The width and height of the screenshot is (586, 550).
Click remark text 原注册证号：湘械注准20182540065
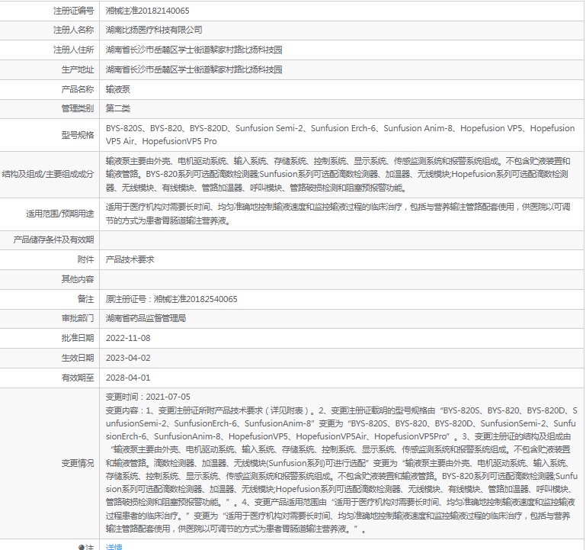coord(171,299)
